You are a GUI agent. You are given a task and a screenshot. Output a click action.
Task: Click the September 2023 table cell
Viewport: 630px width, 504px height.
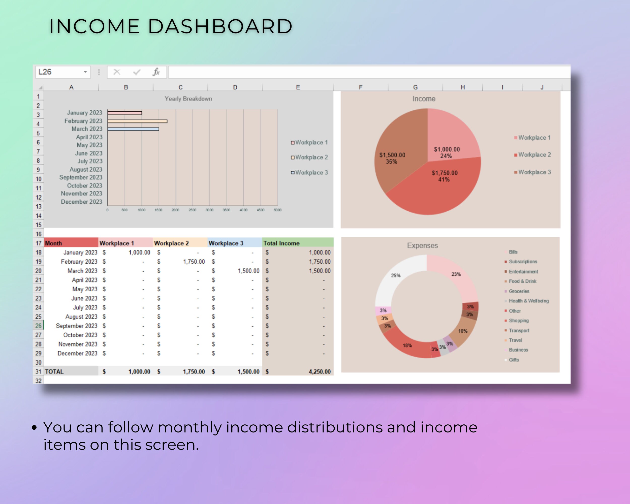(71, 326)
